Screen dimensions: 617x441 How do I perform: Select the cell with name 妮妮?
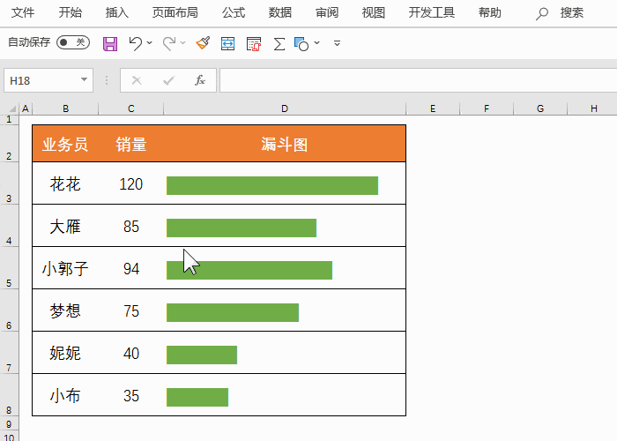click(x=65, y=353)
